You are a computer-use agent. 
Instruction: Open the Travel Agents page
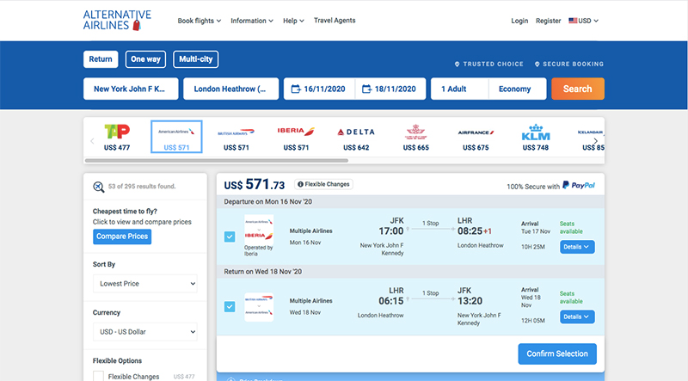tap(335, 20)
